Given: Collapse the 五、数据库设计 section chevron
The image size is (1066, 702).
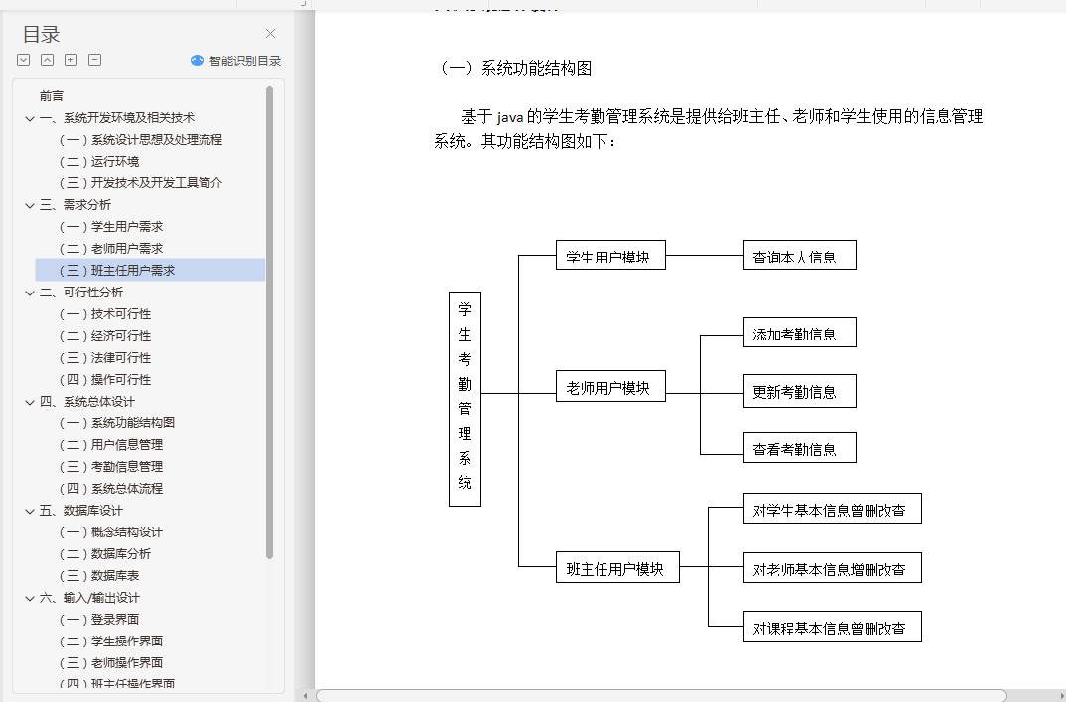Looking at the screenshot, I should pos(29,512).
